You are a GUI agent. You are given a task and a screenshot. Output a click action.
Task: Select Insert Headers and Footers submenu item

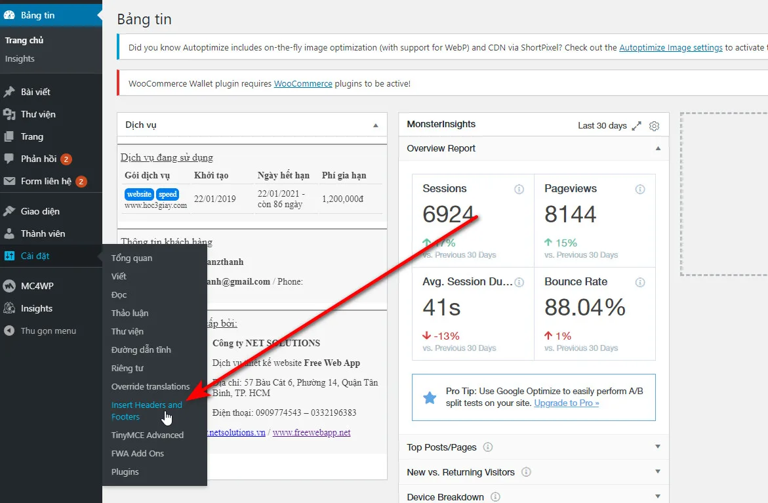click(146, 411)
